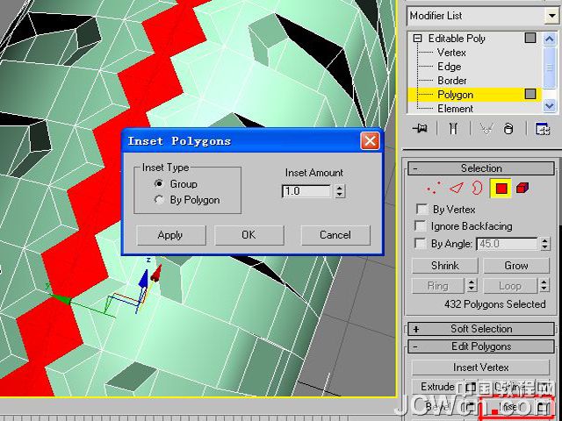
Task: Click the Pin Stack icon
Action: point(421,129)
